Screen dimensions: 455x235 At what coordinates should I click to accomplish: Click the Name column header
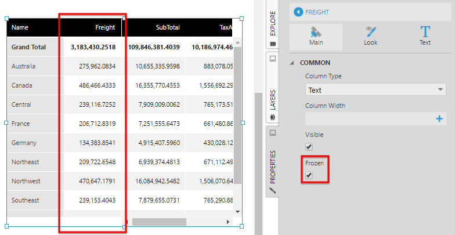coord(20,28)
